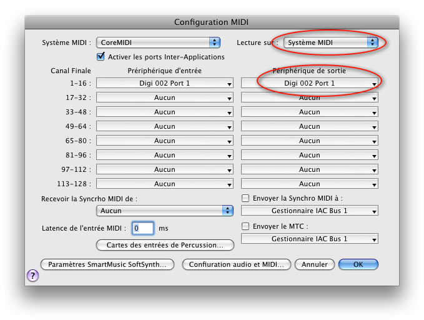Open input device dropdown for channels 1-16

(x=165, y=83)
